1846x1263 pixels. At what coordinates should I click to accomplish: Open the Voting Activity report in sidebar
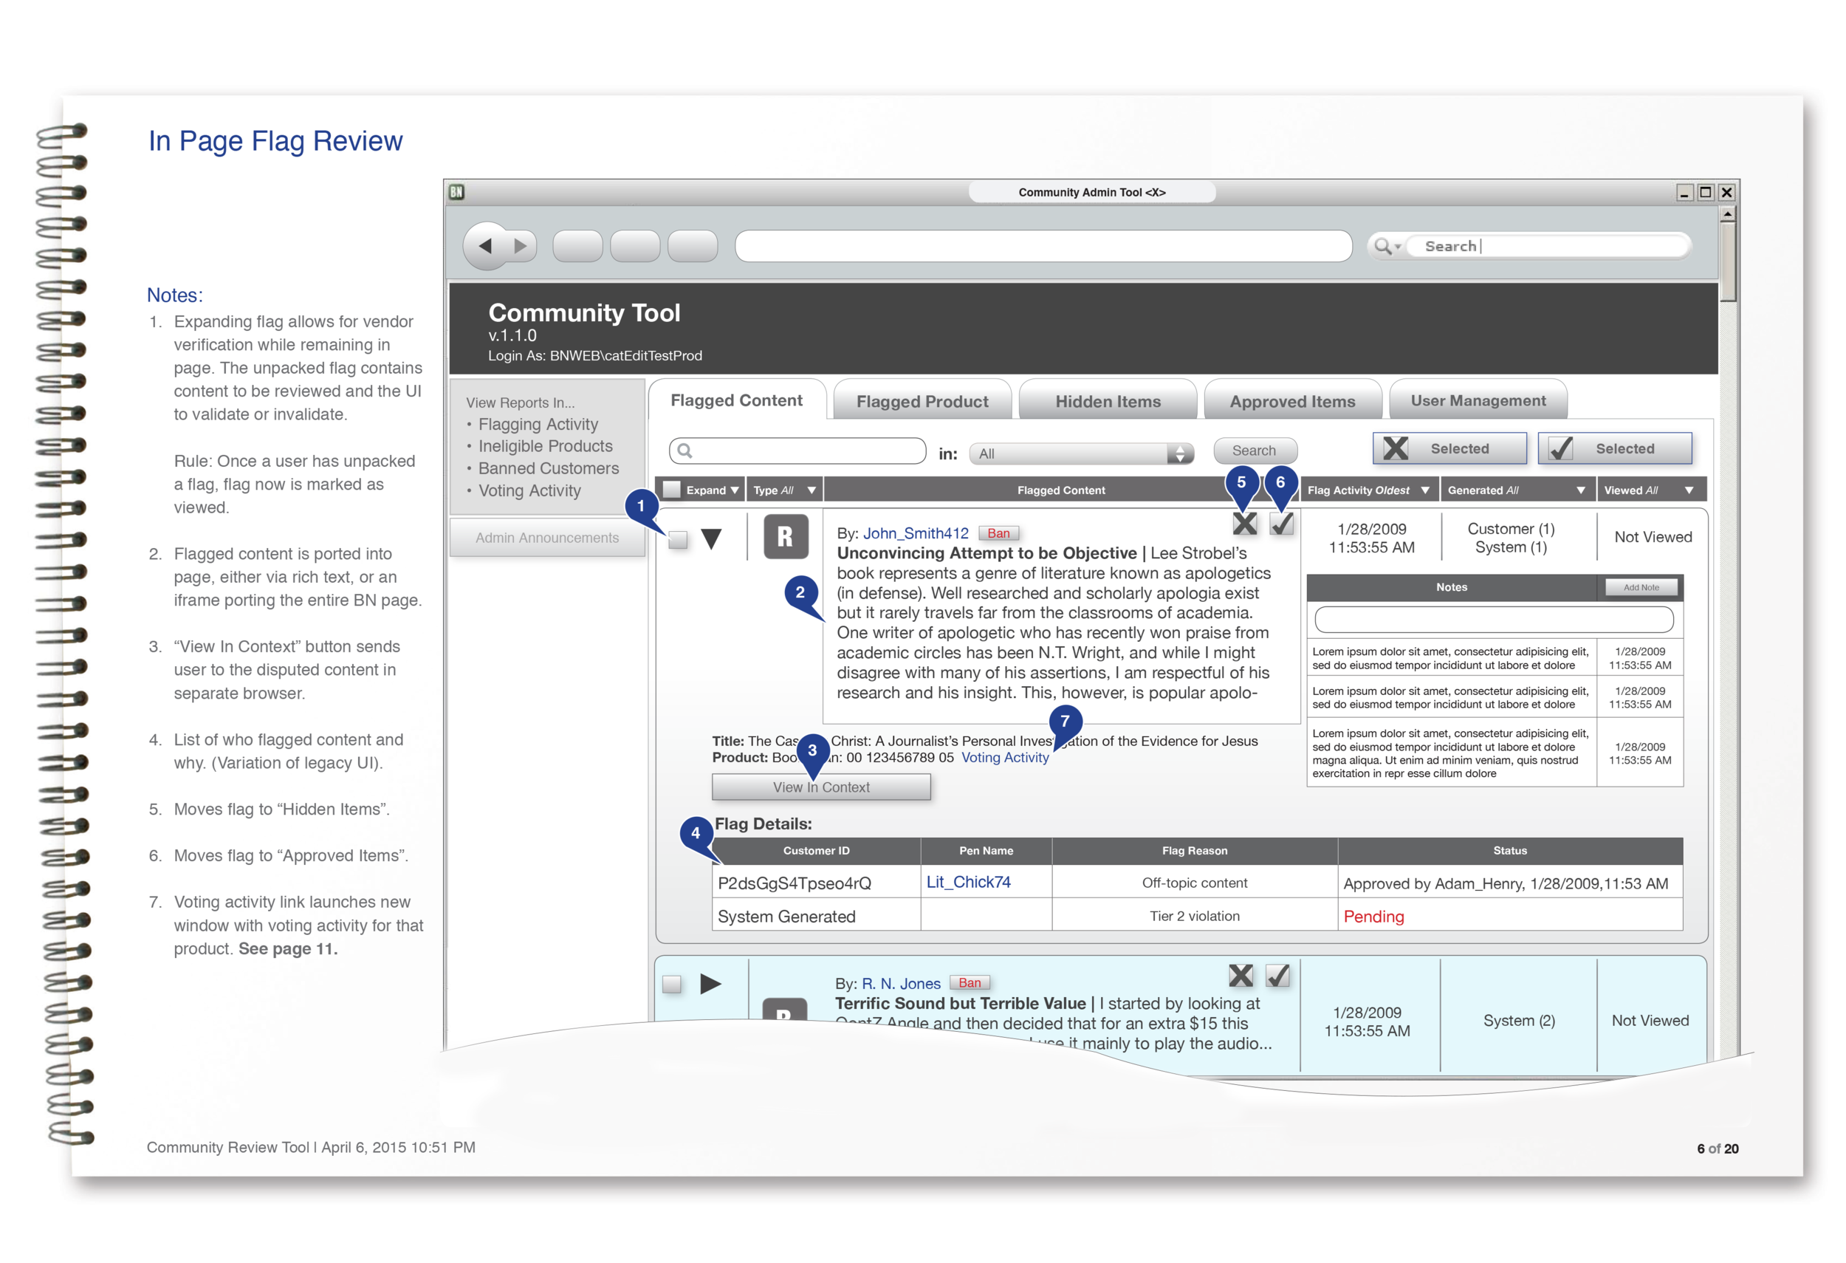529,491
